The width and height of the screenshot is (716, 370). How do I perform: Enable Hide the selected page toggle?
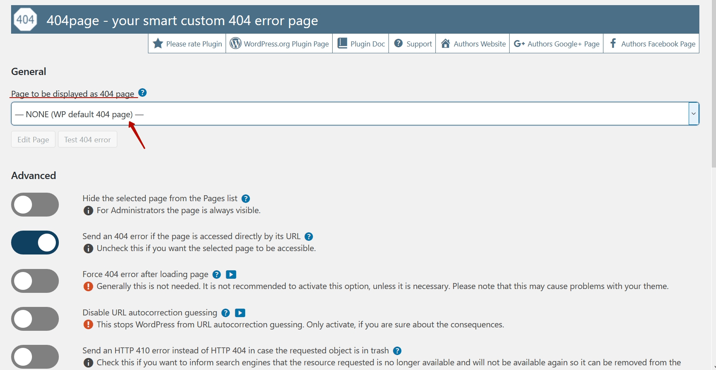[35, 205]
